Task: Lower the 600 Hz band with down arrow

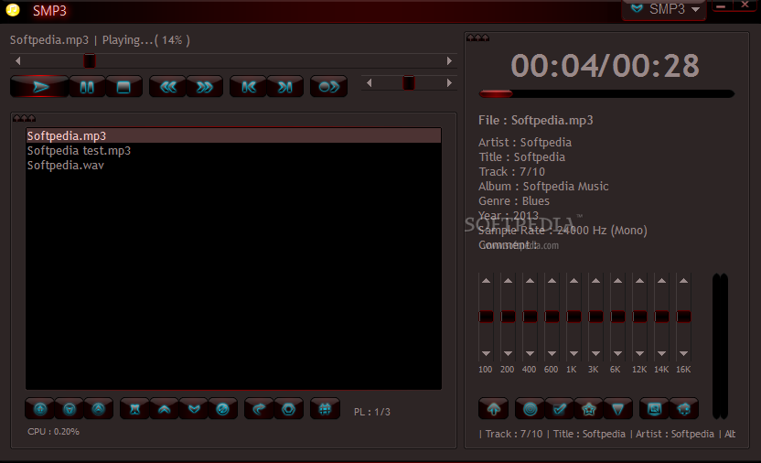Action: (552, 354)
